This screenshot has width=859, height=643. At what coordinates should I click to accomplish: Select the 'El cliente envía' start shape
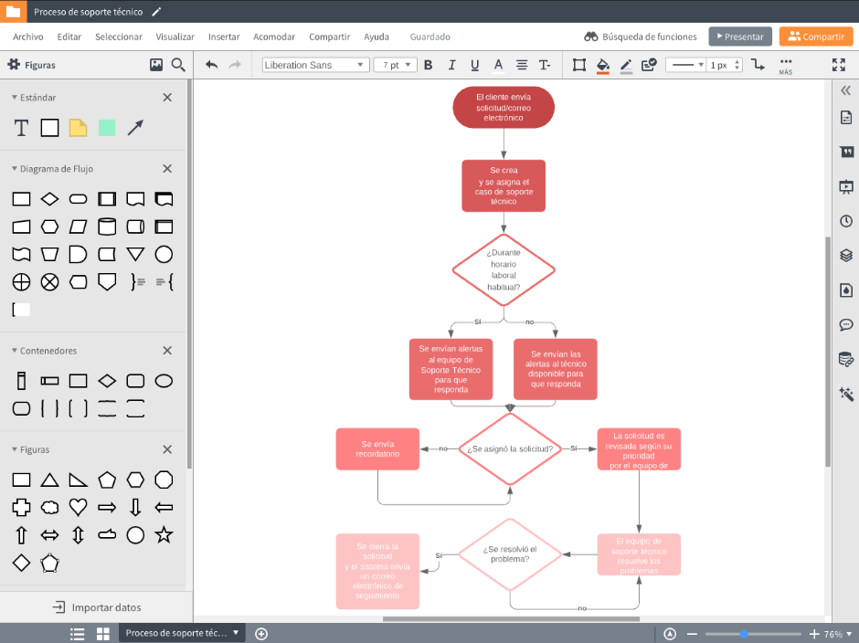[x=504, y=107]
